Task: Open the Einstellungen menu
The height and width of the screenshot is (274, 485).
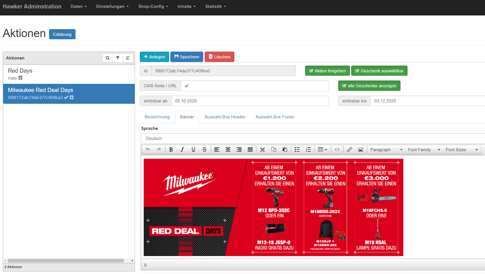Action: pyautogui.click(x=113, y=6)
